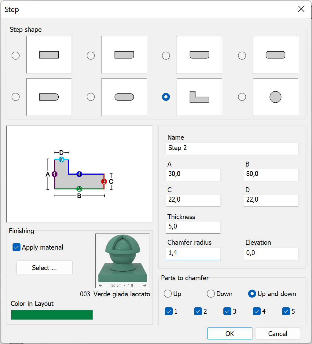Open material selection with the Select button
Screen dimensions: 312x344
(x=44, y=267)
